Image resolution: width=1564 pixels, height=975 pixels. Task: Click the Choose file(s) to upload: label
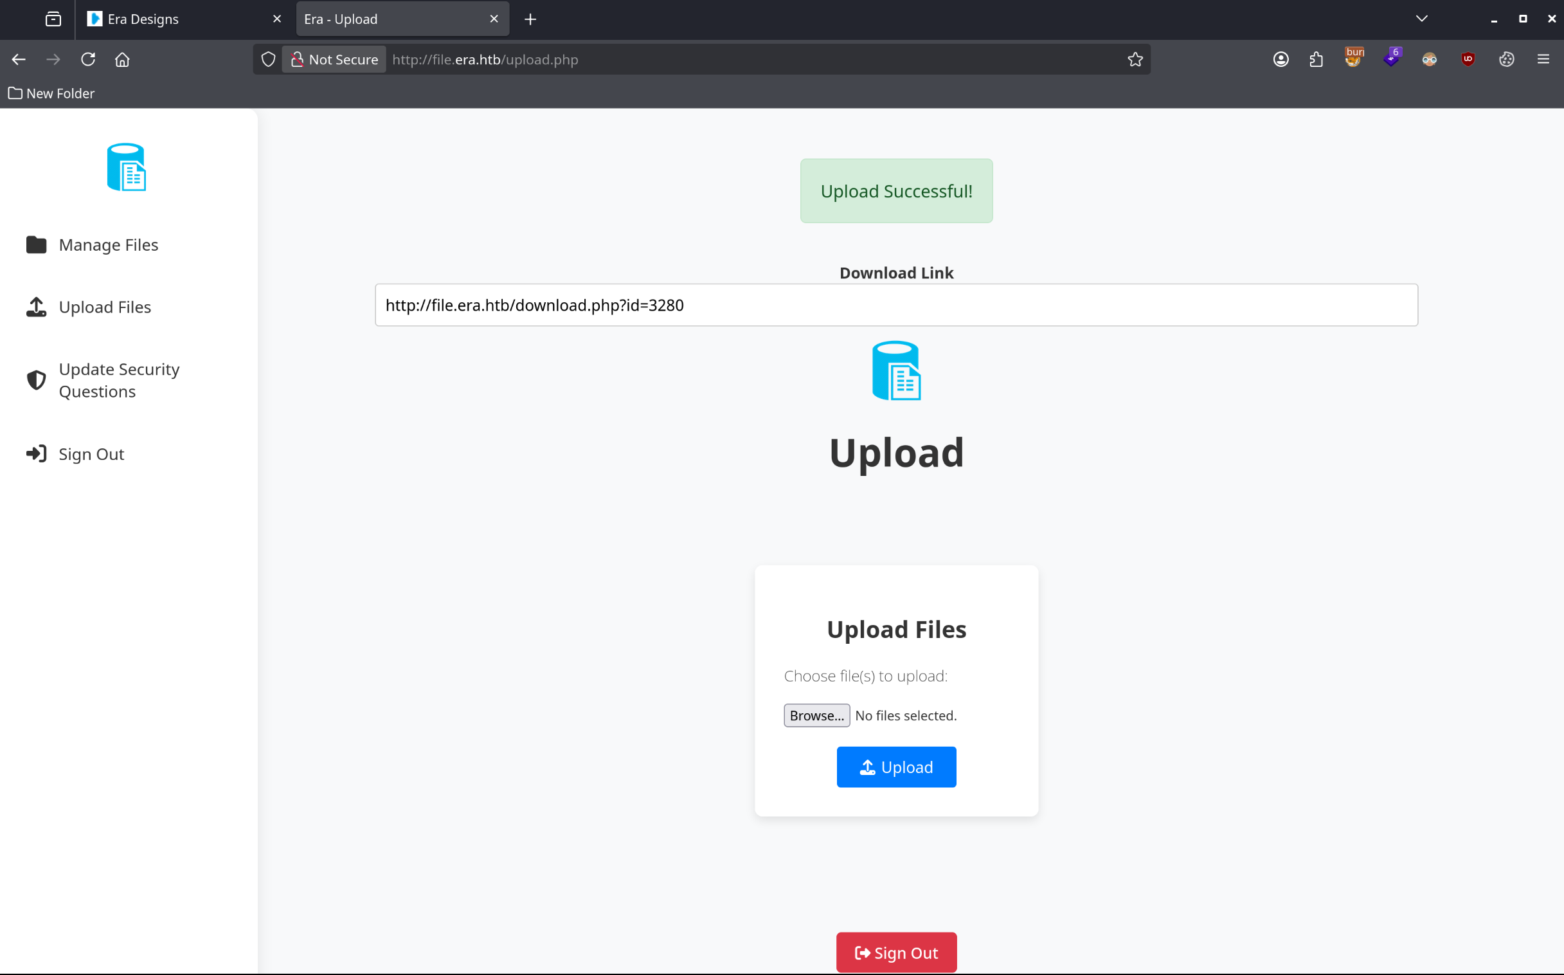click(865, 676)
